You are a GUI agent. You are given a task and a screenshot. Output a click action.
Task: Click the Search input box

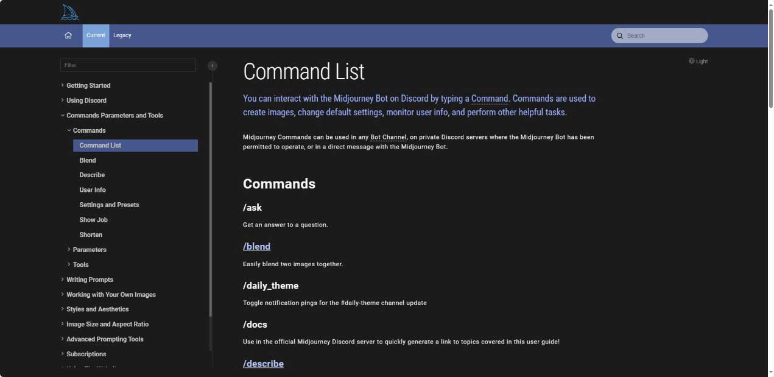(x=665, y=35)
